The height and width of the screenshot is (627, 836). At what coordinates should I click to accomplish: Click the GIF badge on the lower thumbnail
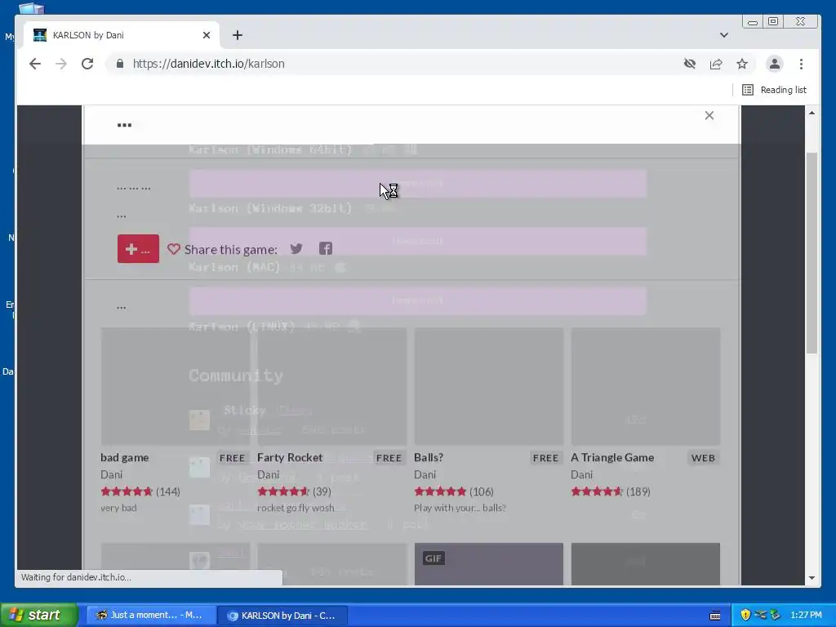coord(433,558)
